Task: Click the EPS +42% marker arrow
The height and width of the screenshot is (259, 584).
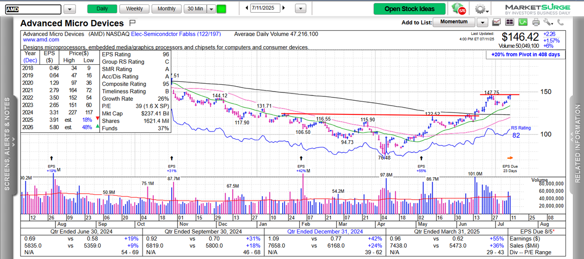Action: point(302,158)
